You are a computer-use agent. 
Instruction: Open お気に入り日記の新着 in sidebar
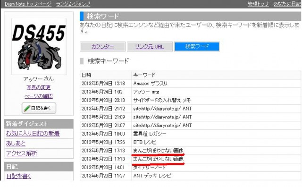click(x=33, y=134)
